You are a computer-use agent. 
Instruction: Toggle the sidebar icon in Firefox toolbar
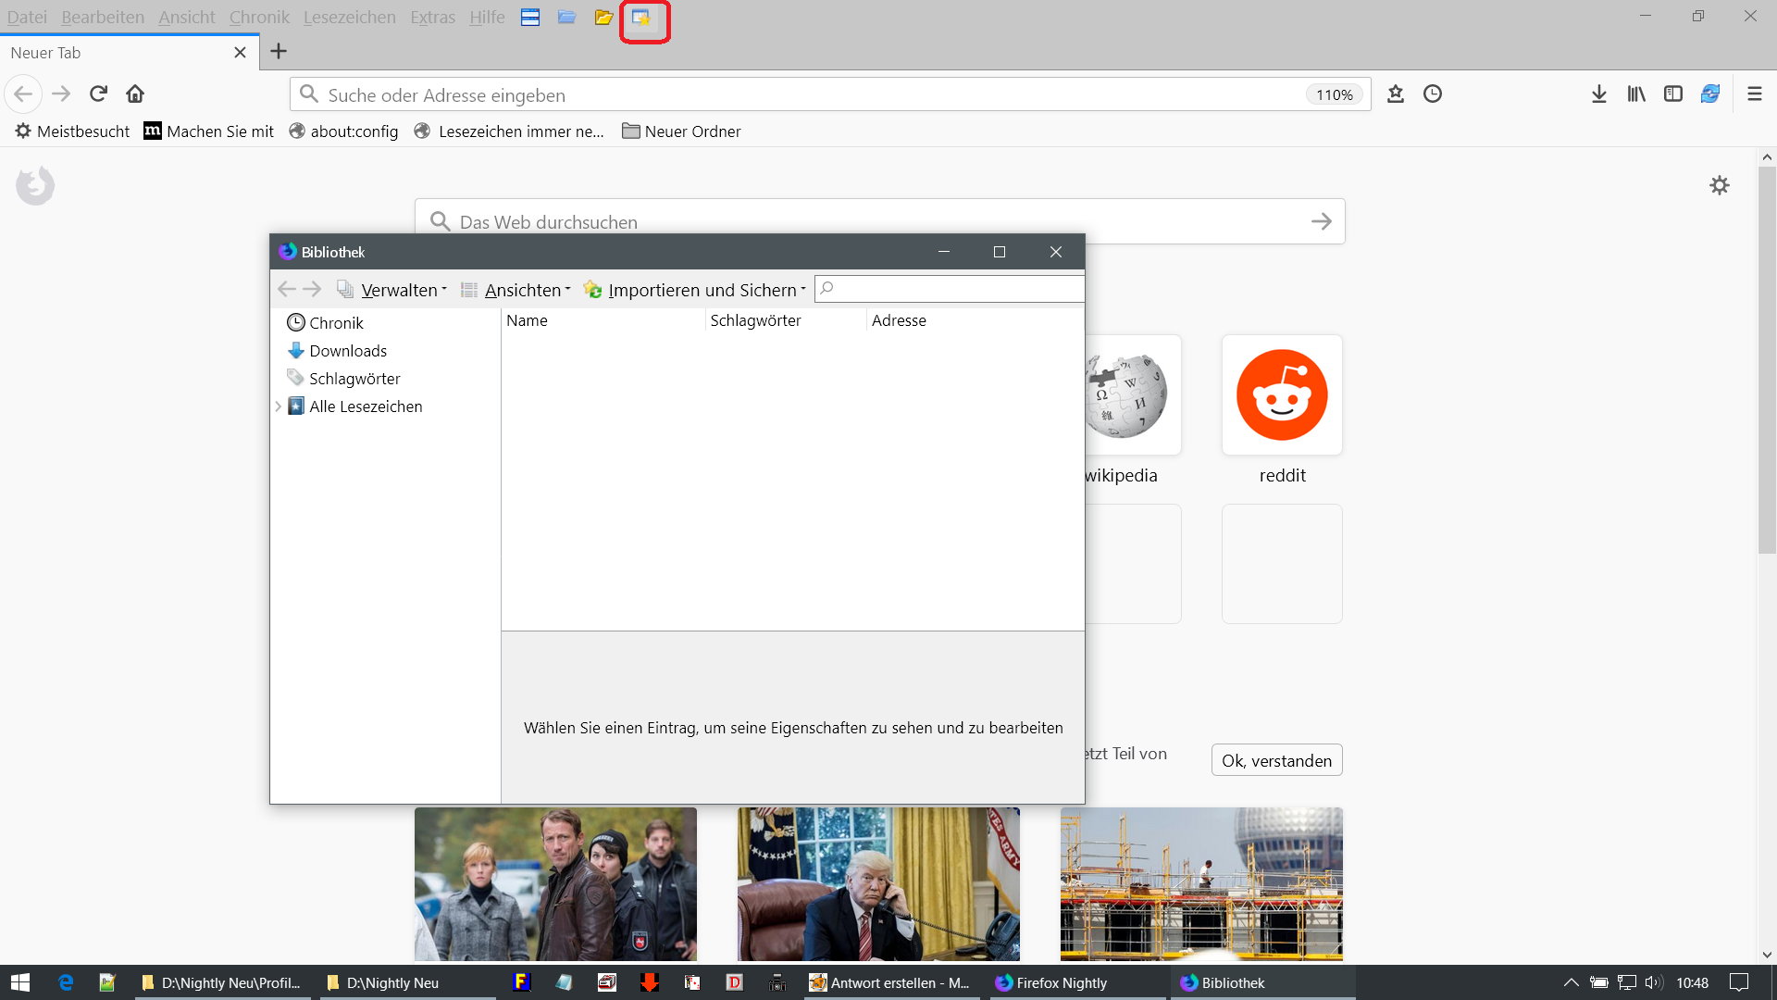(x=1672, y=94)
